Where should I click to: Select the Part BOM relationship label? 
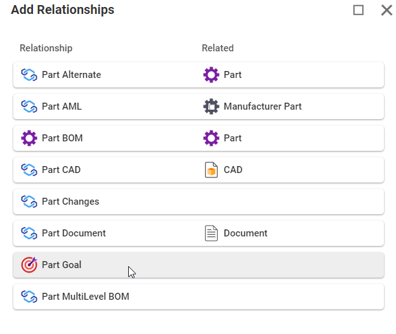62,138
